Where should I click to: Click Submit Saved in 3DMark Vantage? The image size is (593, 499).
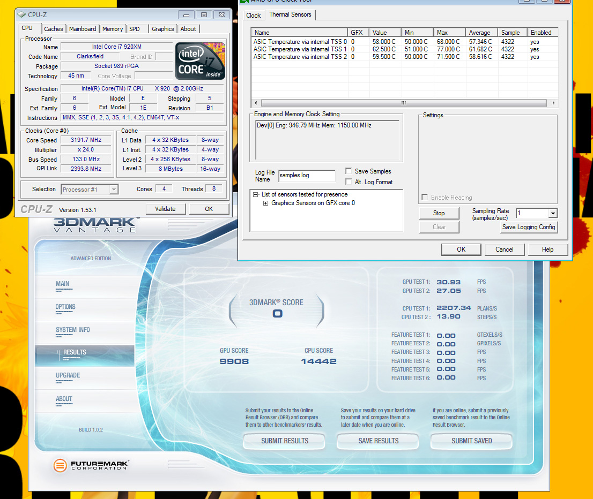[472, 441]
